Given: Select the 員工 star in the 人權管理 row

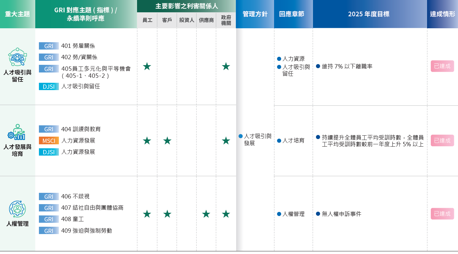Looking at the screenshot, I should [x=147, y=214].
